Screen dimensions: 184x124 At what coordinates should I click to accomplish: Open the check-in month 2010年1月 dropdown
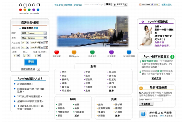tap(37, 43)
